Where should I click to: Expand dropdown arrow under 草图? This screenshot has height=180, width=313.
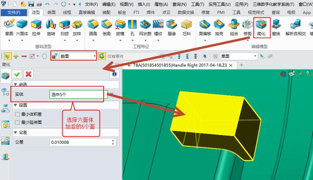(9, 41)
